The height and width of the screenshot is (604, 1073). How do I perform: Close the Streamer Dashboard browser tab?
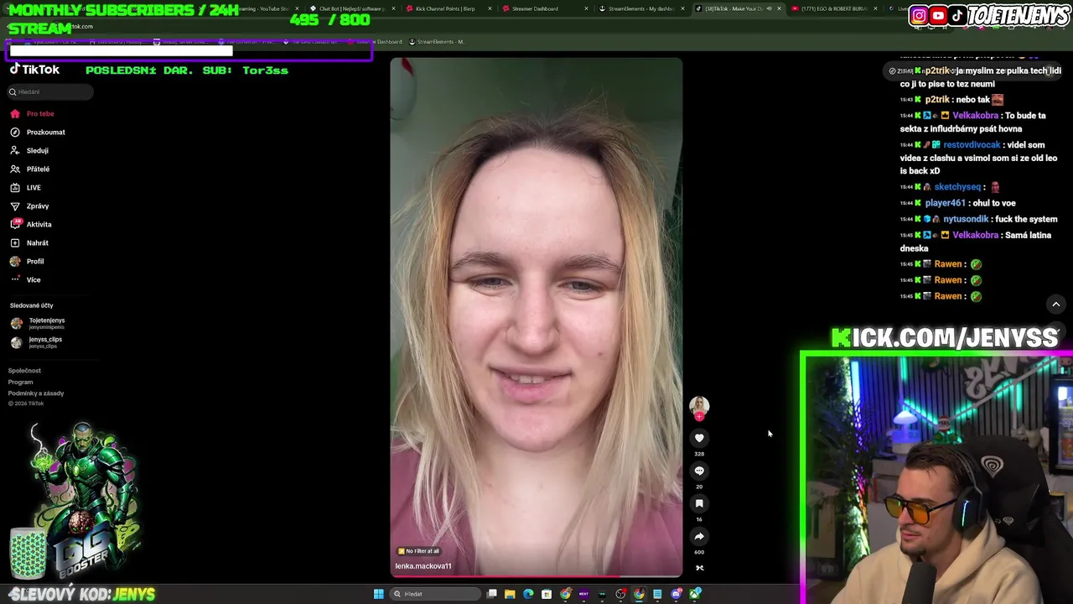pos(586,8)
